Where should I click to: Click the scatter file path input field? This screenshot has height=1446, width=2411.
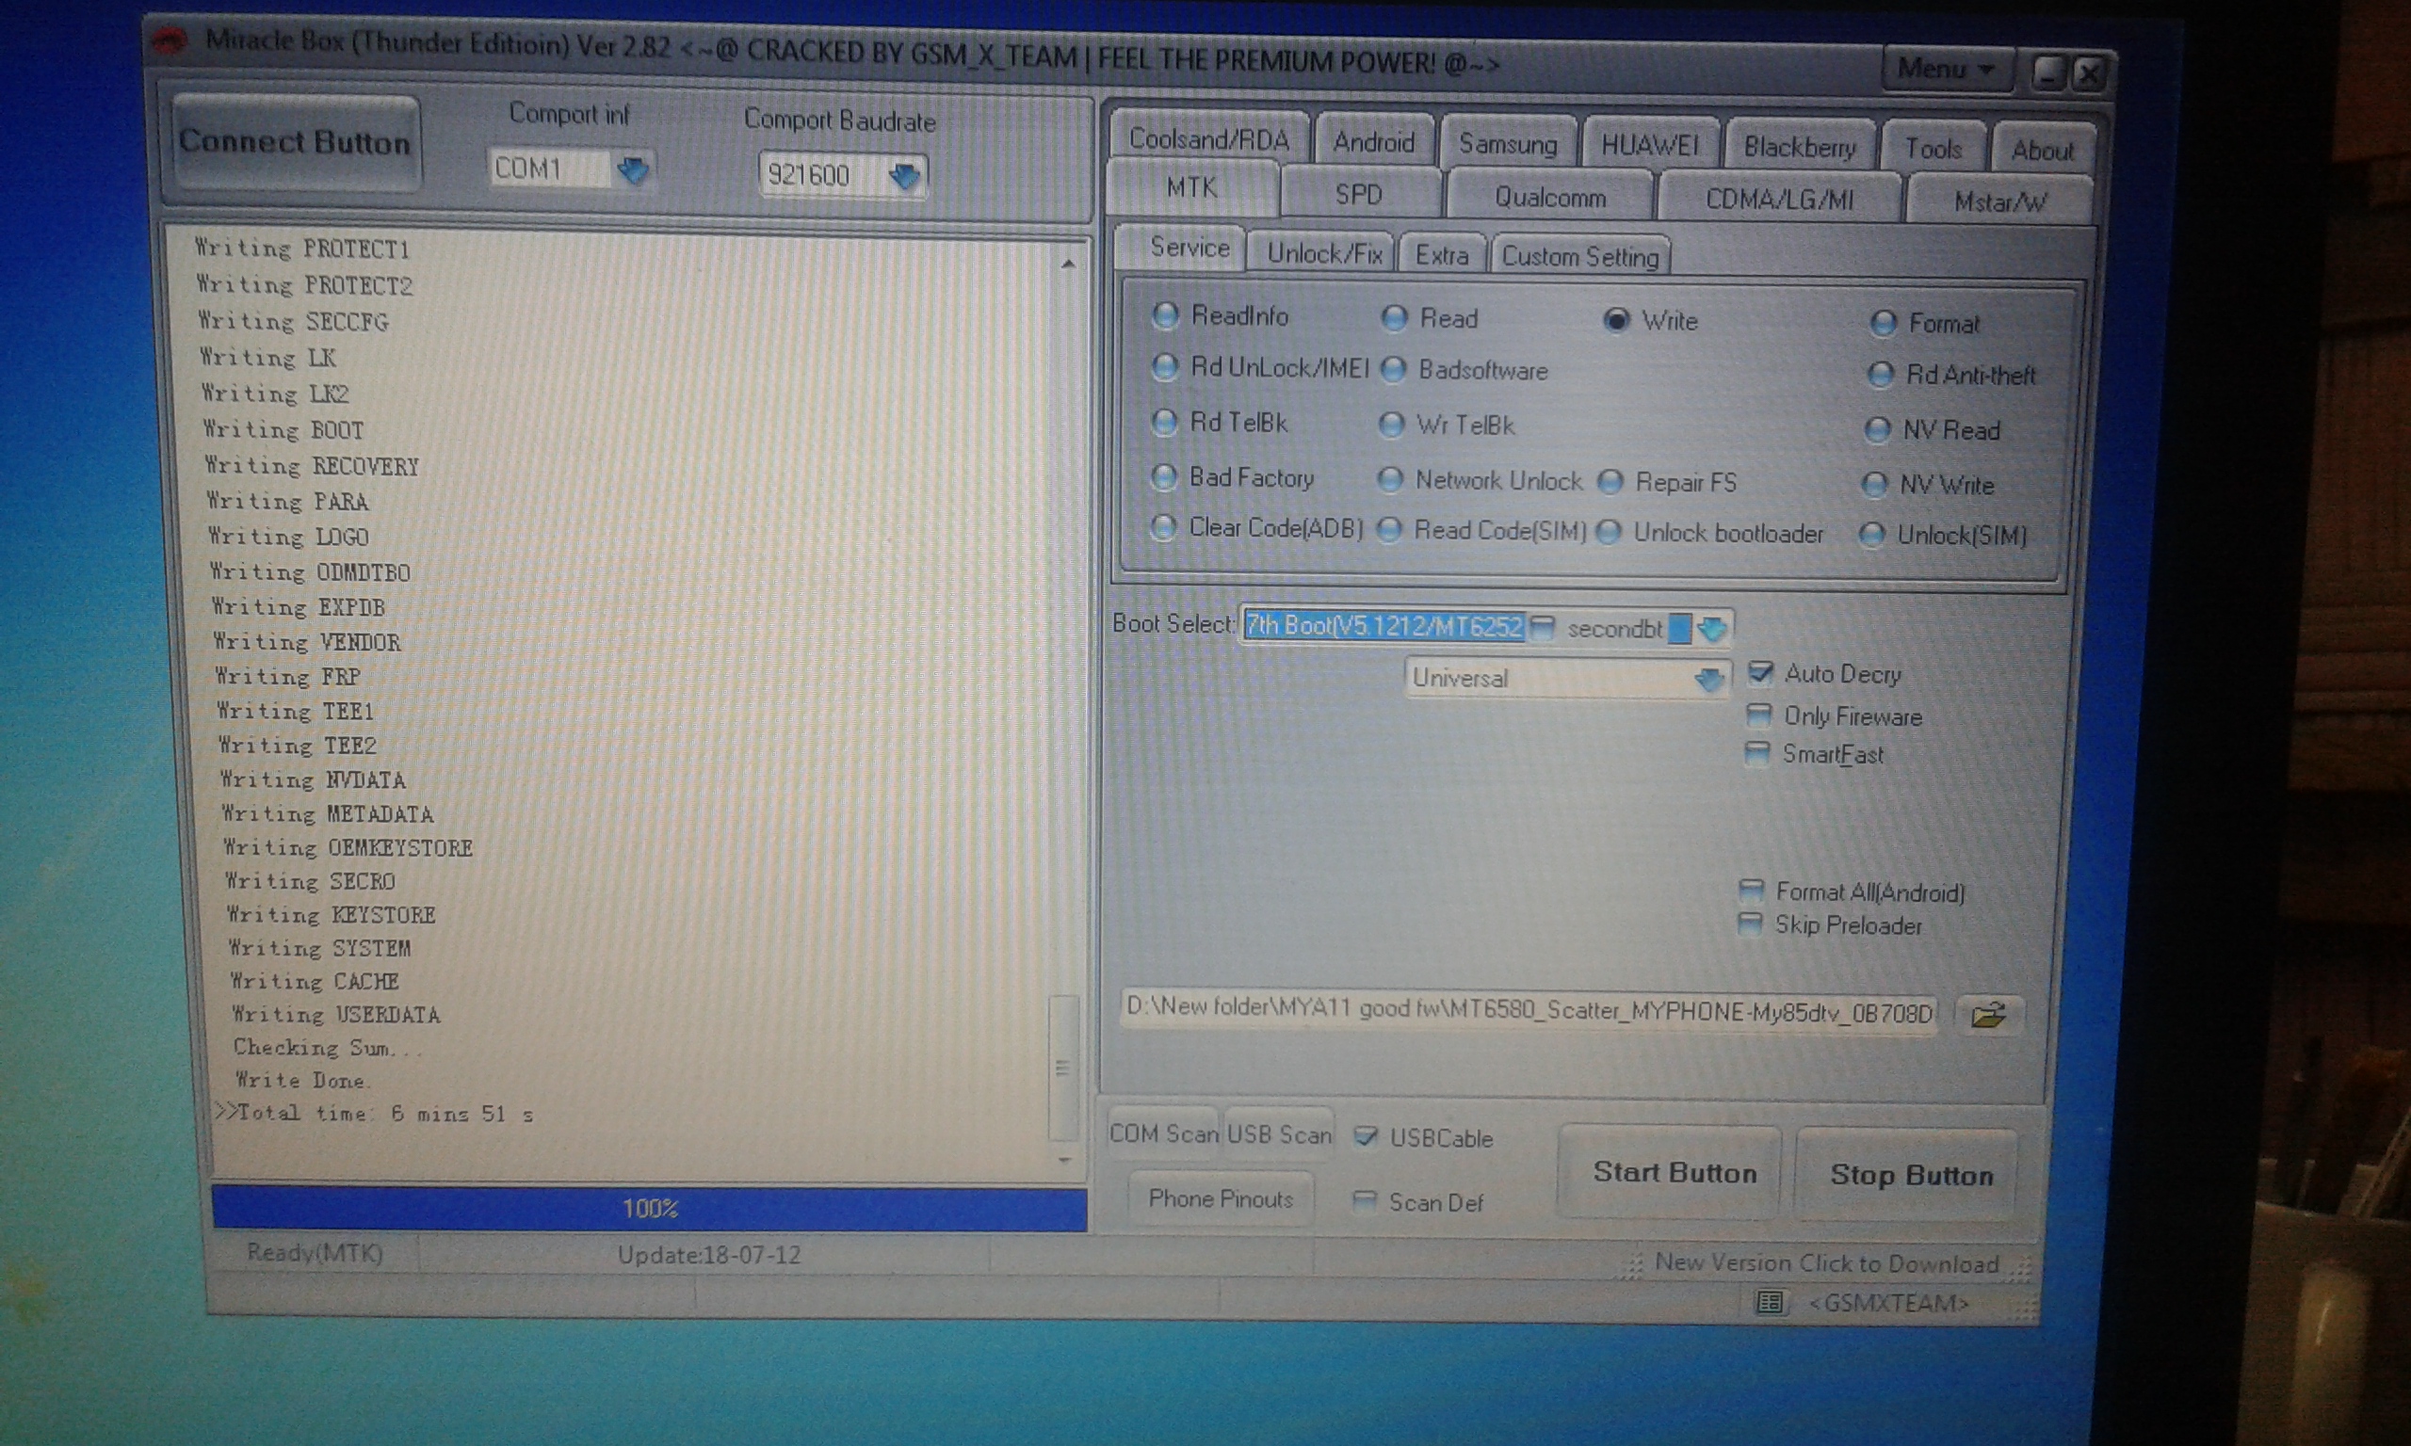point(1529,1011)
